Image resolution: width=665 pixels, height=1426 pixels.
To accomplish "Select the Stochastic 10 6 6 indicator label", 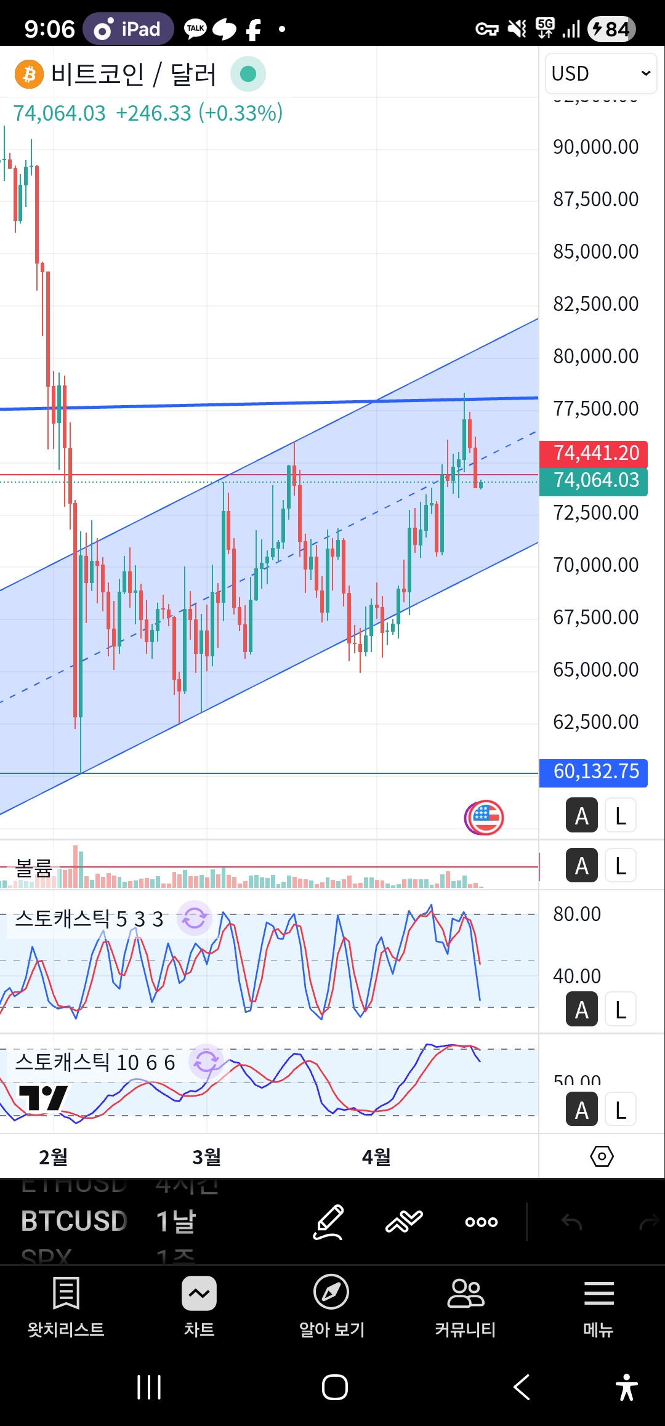I will coord(95,1062).
